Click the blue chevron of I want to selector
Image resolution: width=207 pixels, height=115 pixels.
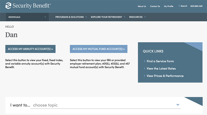click(178, 105)
